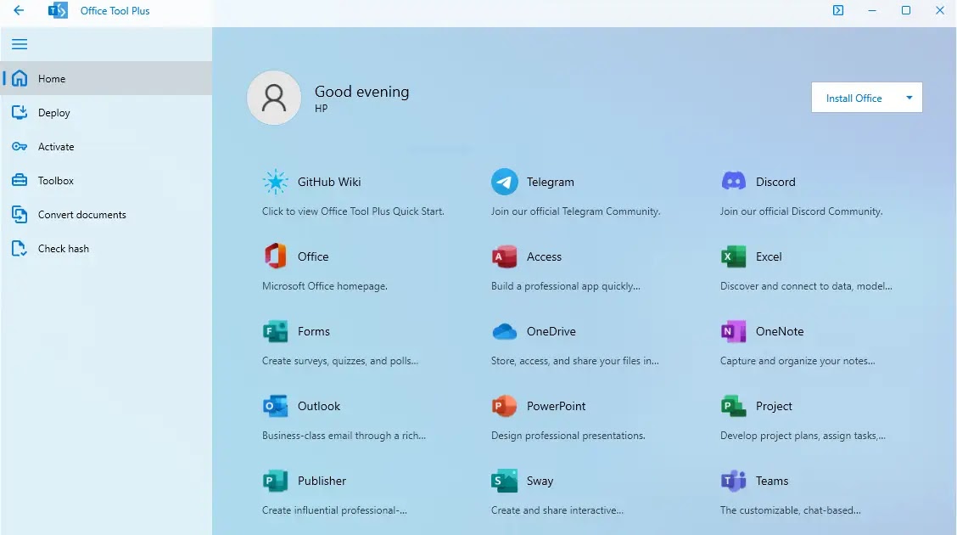Click the GitHub Wiki star icon

275,182
